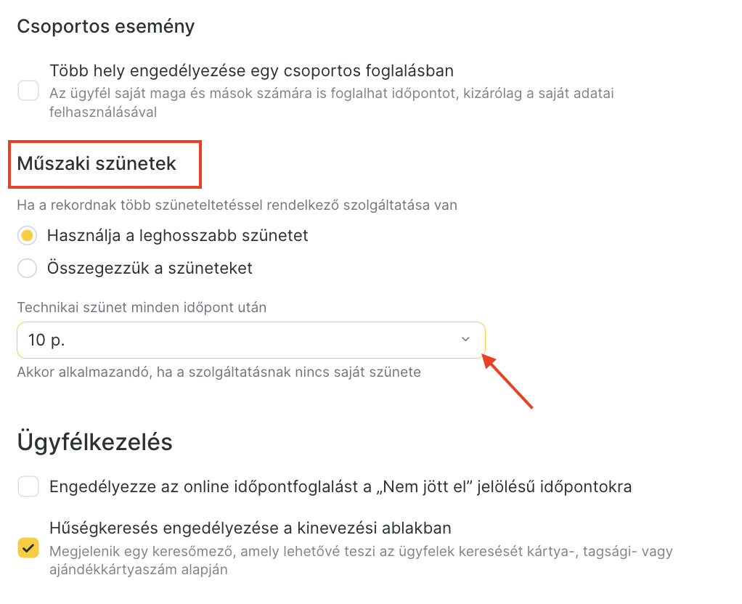Image resolution: width=742 pixels, height=604 pixels.
Task: Click the 'Csoportos esemény' section heading
Action: pyautogui.click(x=106, y=27)
